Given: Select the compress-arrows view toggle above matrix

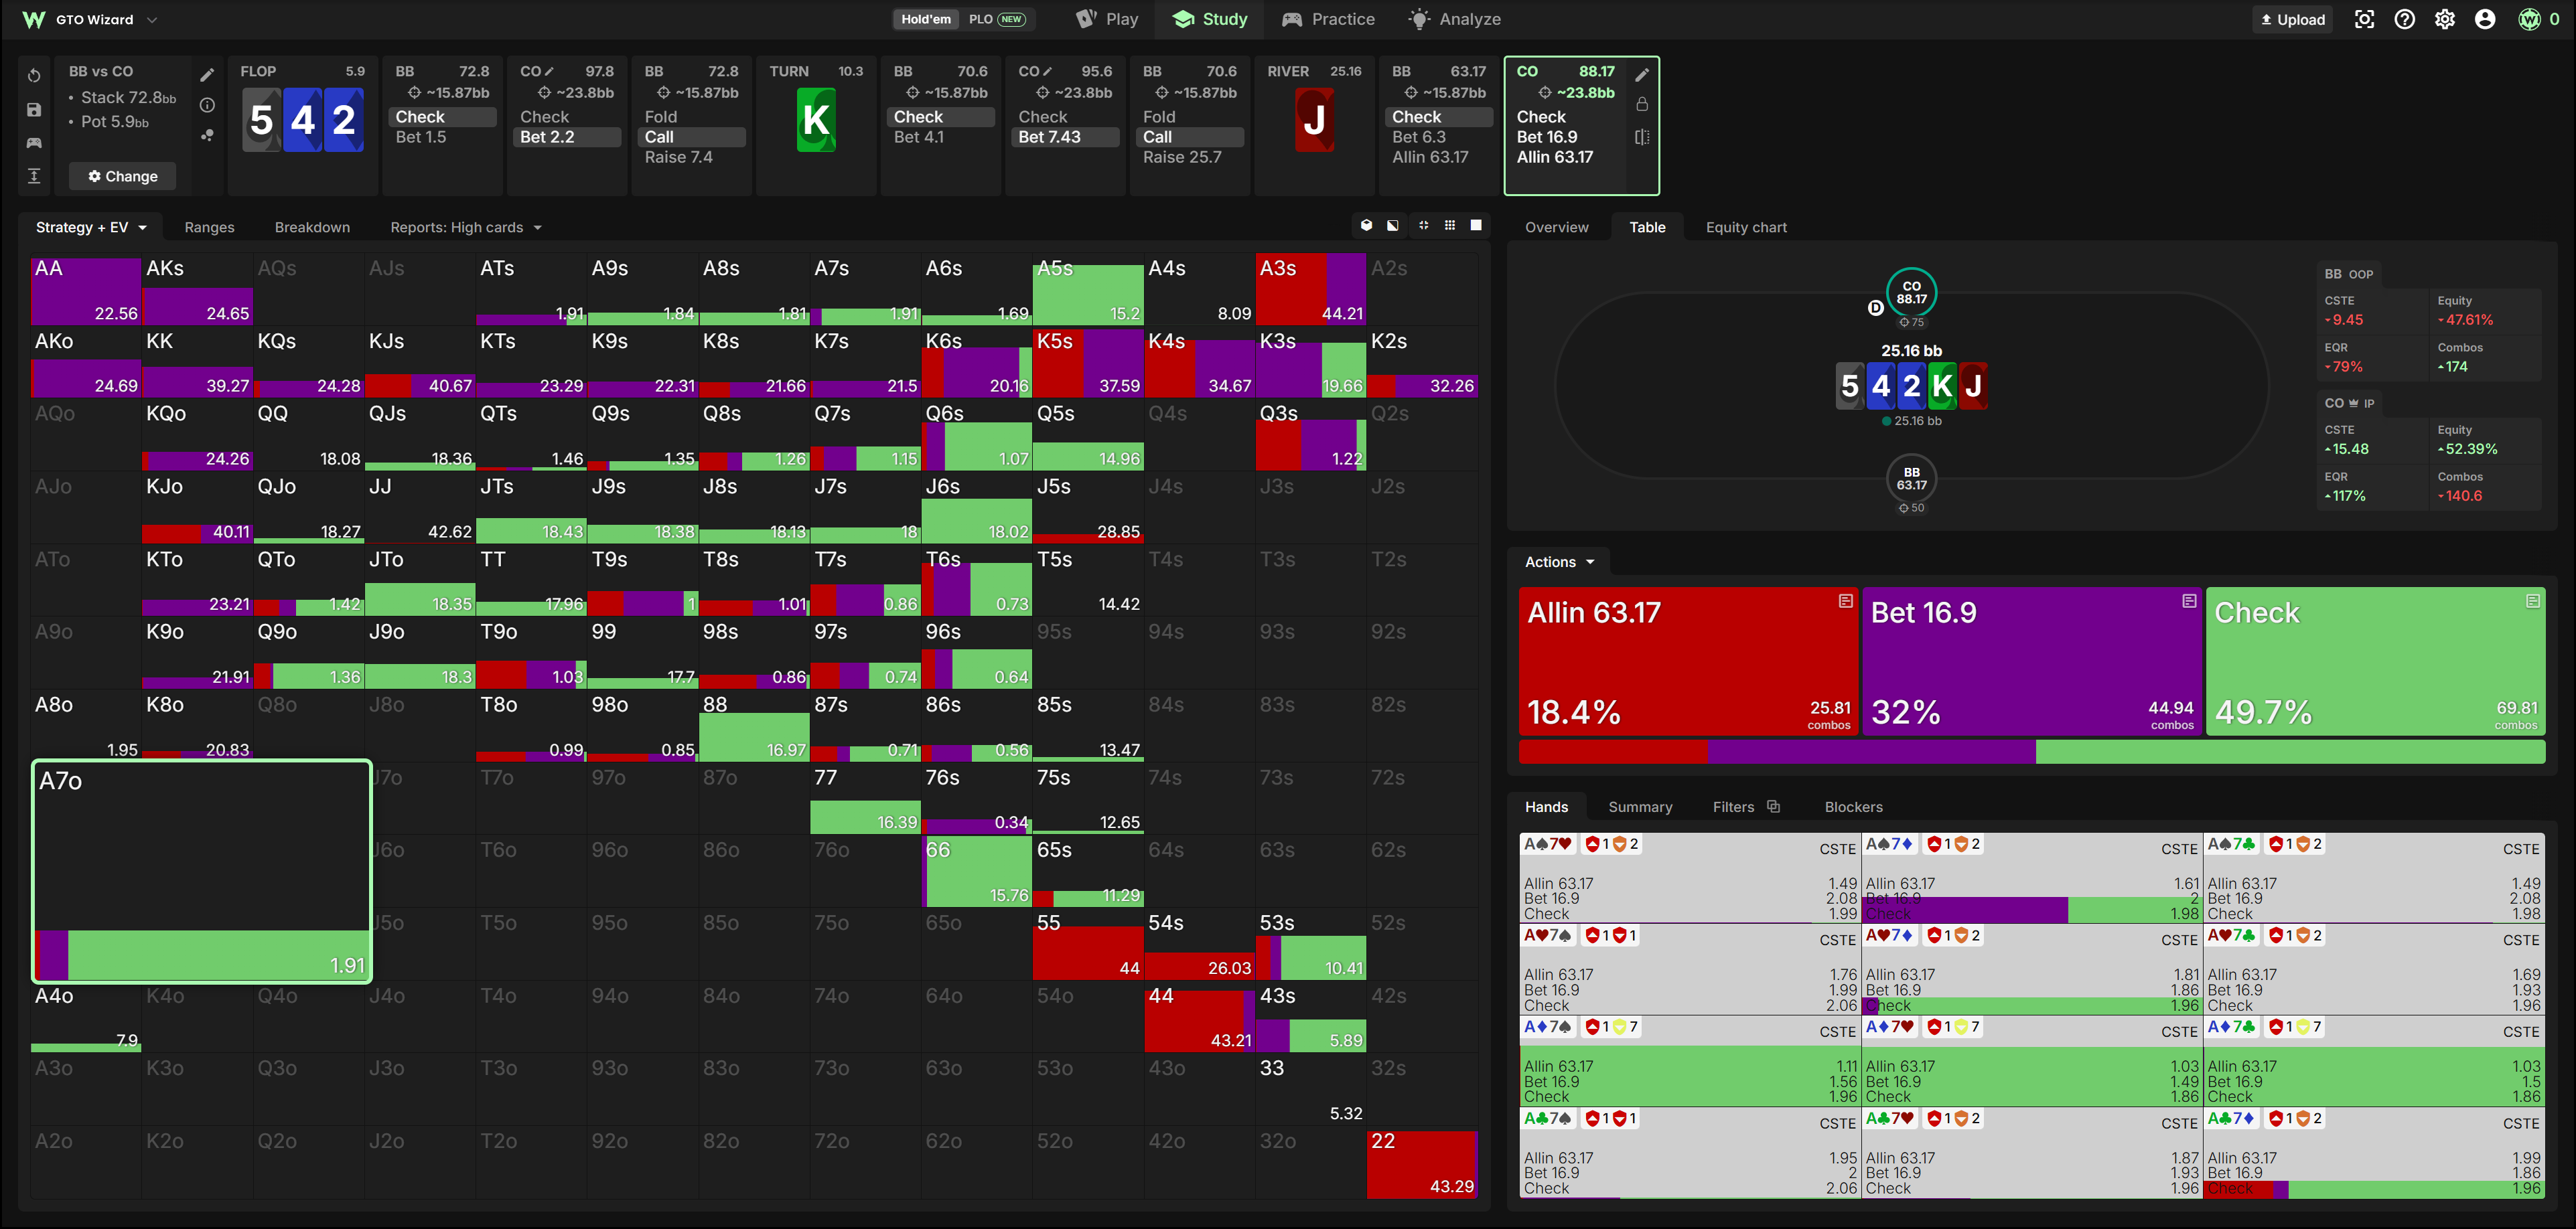Looking at the screenshot, I should click(1423, 226).
